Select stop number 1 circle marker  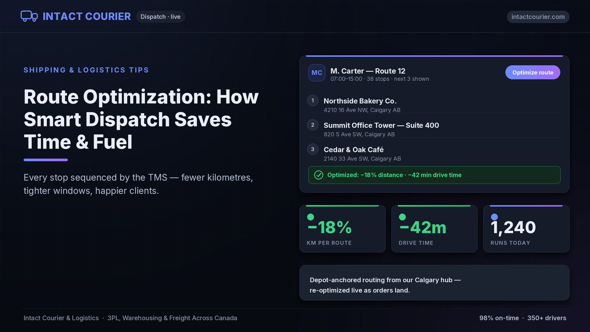click(313, 100)
